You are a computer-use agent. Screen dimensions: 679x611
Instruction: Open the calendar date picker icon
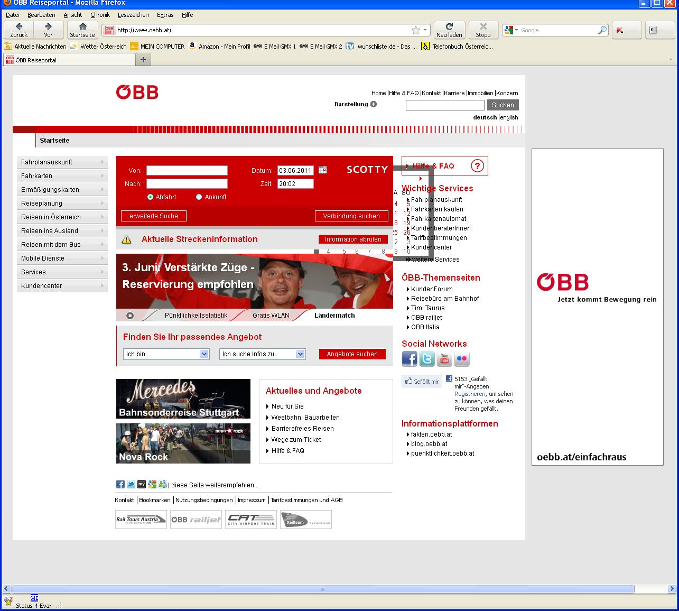pos(322,170)
